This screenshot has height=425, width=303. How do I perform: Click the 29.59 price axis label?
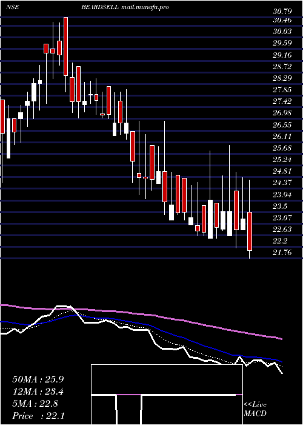pyautogui.click(x=282, y=43)
